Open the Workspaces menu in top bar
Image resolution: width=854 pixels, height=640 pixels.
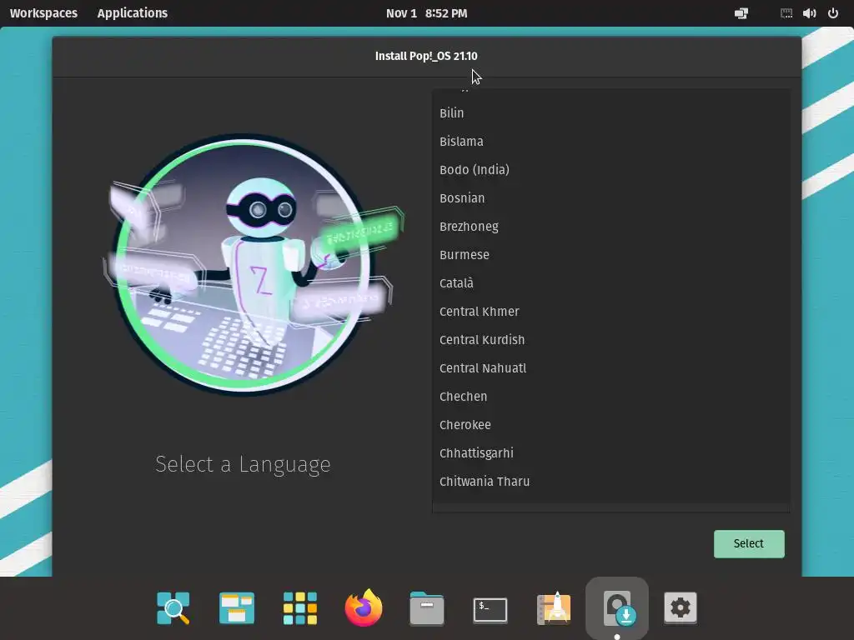pyautogui.click(x=43, y=13)
